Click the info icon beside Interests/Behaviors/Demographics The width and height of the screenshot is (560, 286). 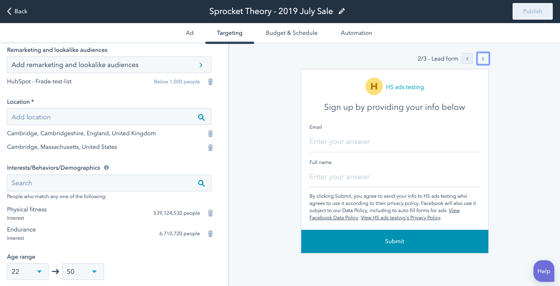click(x=107, y=167)
